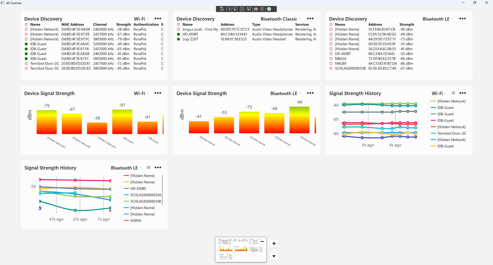Click the green checkmark status icon
This screenshot has height=265, width=493.
[x=269, y=9]
